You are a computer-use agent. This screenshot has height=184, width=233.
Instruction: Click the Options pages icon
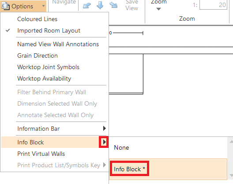click(x=5, y=6)
